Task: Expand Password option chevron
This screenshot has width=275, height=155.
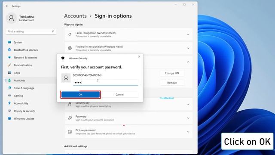Action: [x=188, y=118]
